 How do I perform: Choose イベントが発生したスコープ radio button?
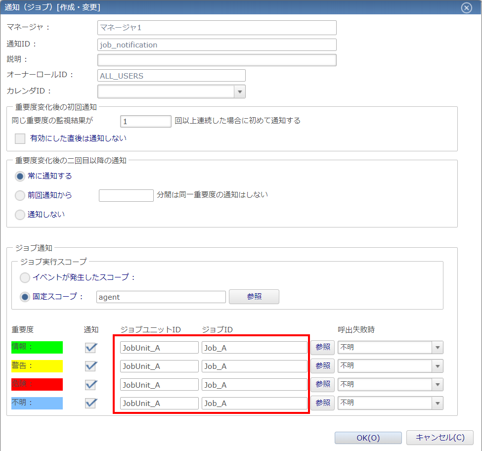pyautogui.click(x=25, y=277)
